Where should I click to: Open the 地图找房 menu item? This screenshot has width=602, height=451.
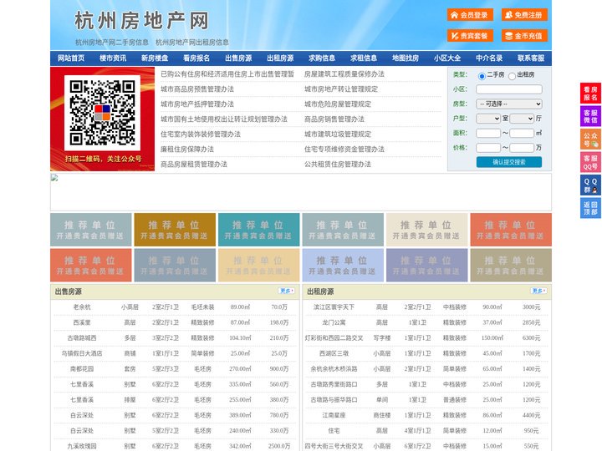coord(406,58)
